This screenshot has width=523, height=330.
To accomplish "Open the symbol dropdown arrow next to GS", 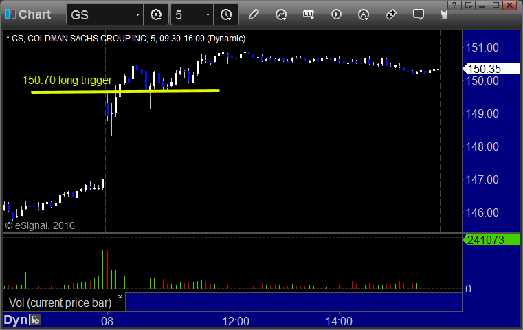I will coord(137,14).
